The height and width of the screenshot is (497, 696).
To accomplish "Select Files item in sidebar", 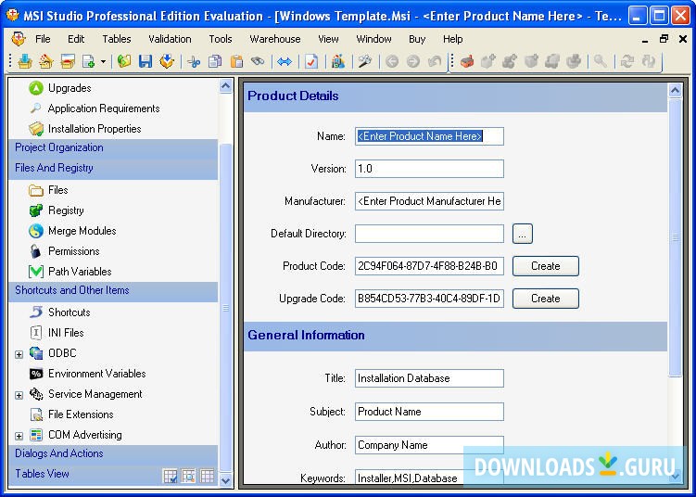I will pyautogui.click(x=58, y=190).
